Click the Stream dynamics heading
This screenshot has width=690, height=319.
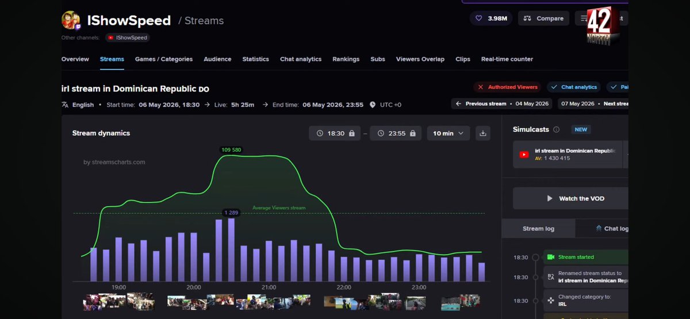point(101,133)
